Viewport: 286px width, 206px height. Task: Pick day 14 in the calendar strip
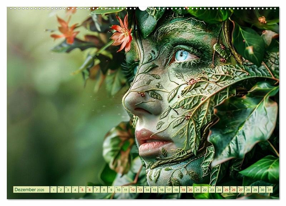pyautogui.click(x=147, y=190)
